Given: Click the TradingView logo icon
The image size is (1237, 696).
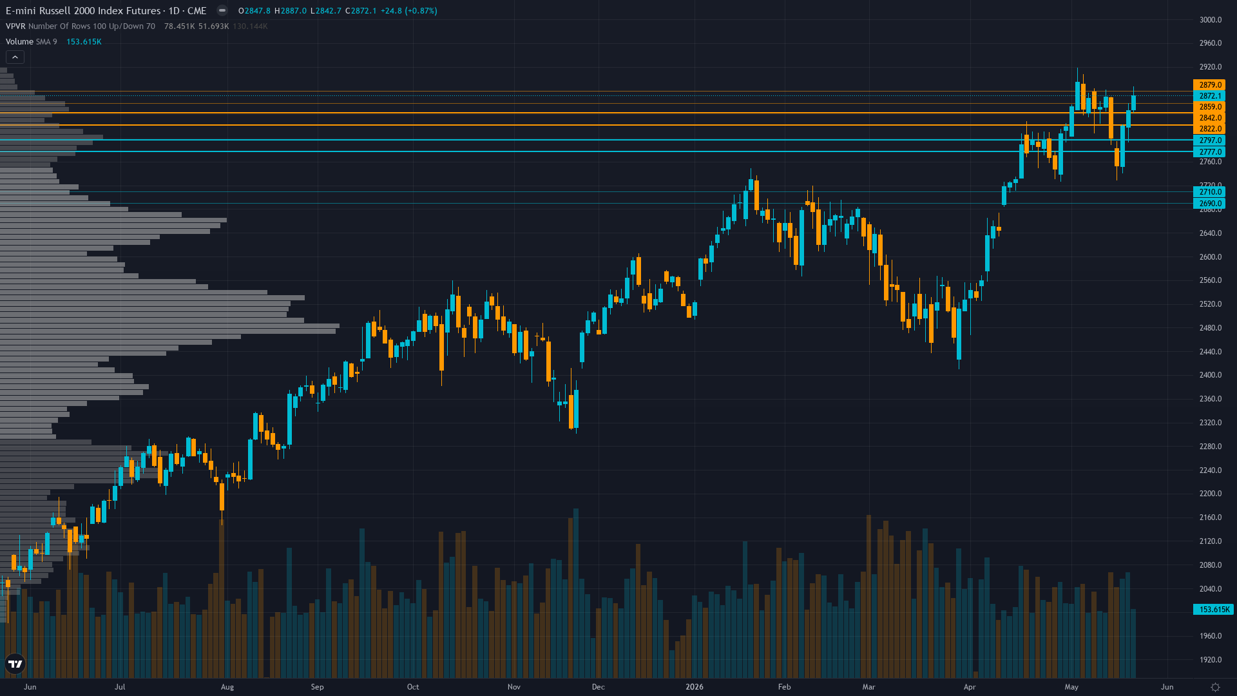Looking at the screenshot, I should tap(15, 664).
